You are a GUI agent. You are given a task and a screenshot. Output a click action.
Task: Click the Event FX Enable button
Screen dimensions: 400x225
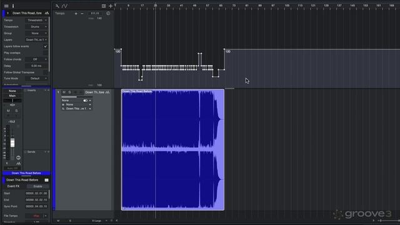pos(37,186)
